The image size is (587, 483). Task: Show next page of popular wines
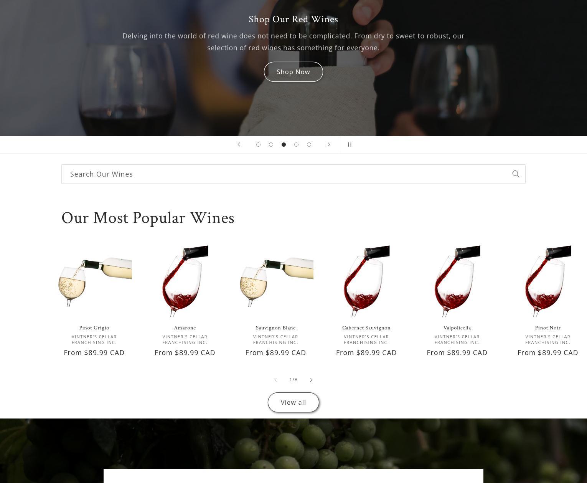(311, 380)
